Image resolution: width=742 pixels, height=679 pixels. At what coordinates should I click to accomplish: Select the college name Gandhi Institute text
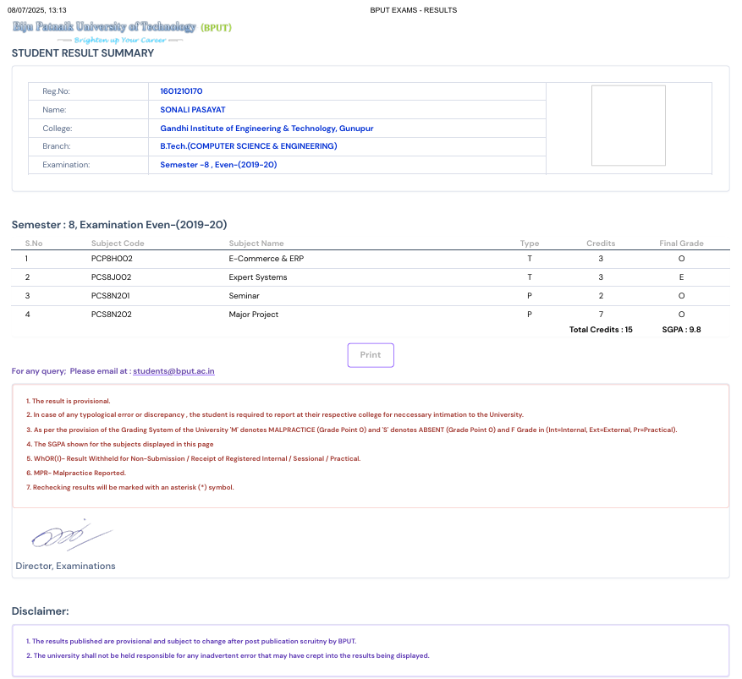pos(267,129)
